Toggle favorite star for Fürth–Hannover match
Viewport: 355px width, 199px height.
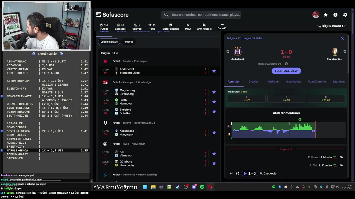click(x=214, y=102)
